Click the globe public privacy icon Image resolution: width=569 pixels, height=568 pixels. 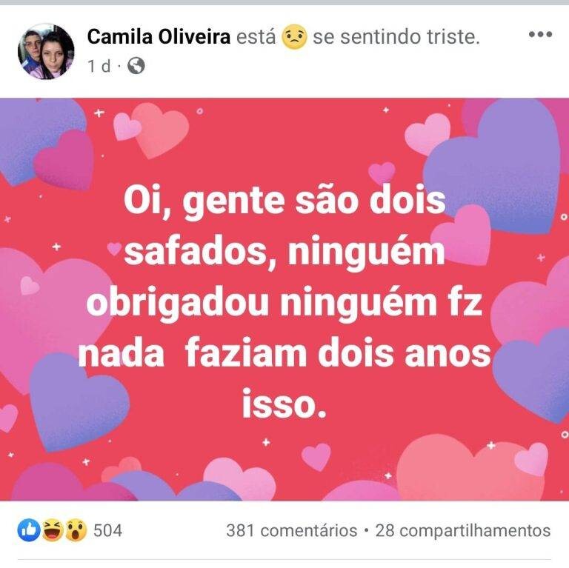(x=136, y=66)
